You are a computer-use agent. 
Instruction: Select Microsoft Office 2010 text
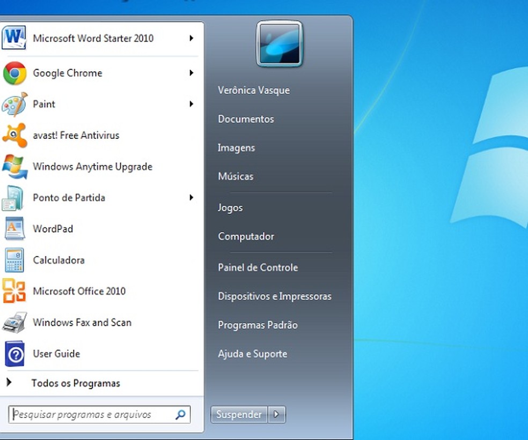(79, 291)
